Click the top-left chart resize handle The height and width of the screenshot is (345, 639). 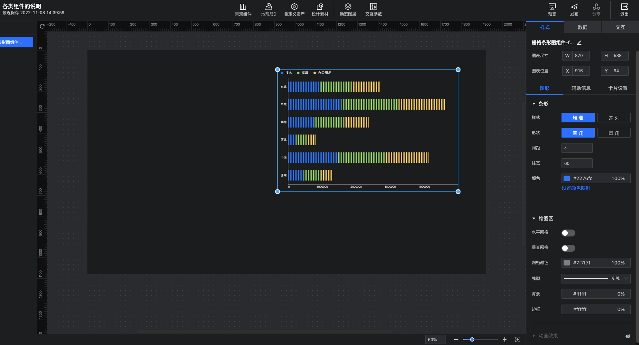tap(277, 70)
